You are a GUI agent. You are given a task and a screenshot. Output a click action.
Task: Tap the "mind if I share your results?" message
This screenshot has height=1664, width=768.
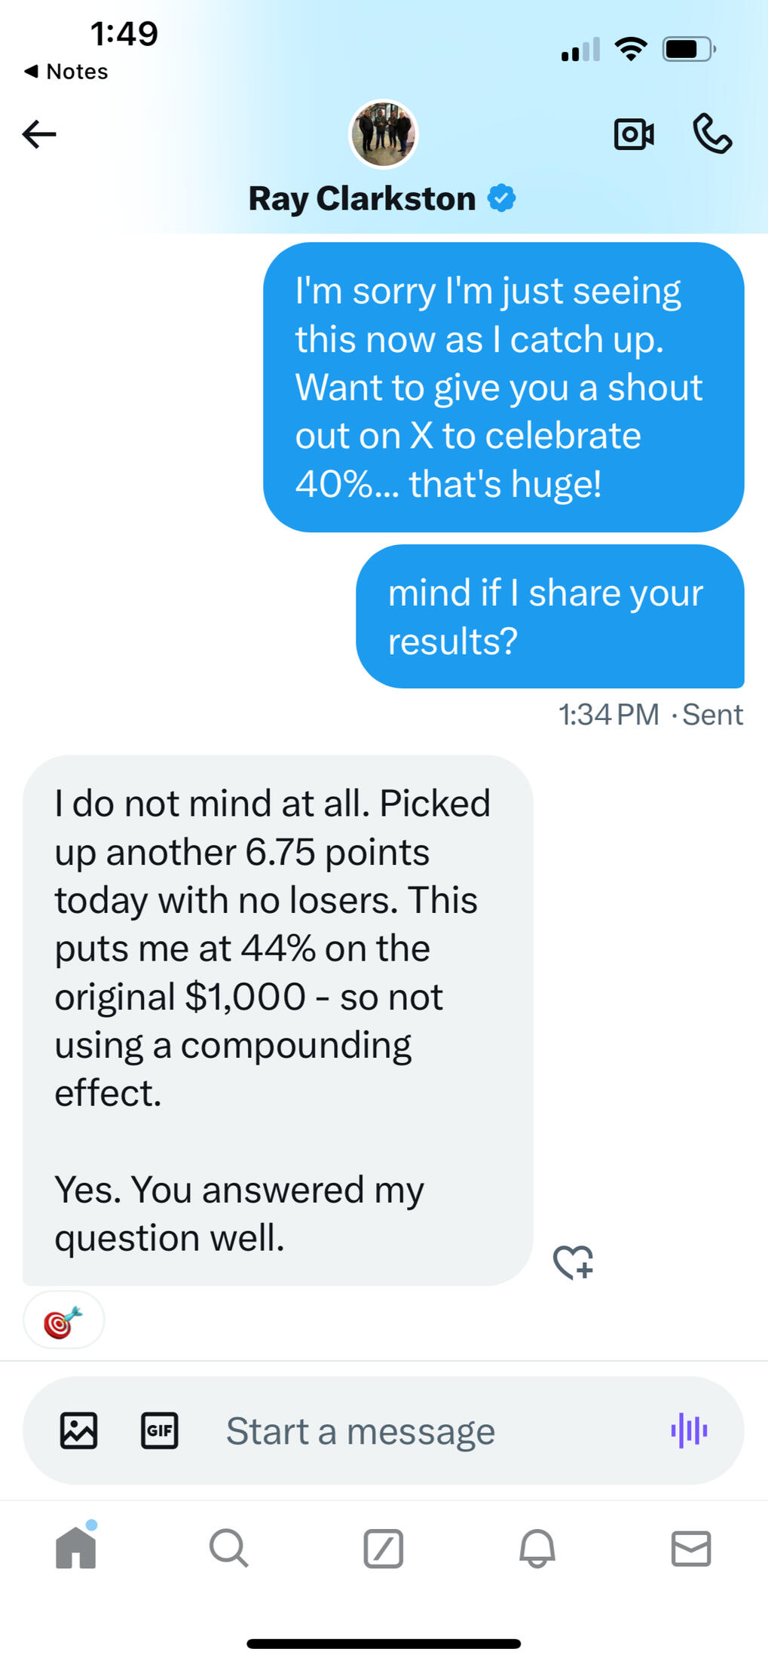(549, 617)
